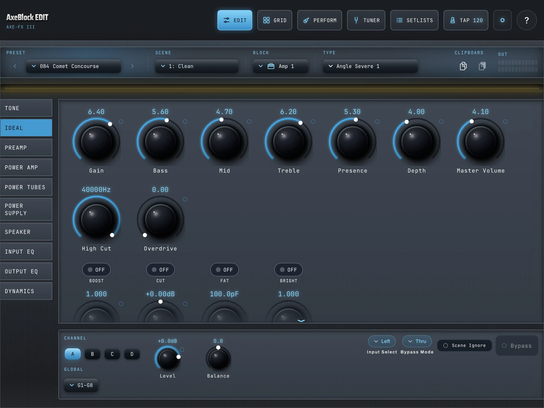The image size is (544, 408).
Task: Expand more parameters with the bottom chevron
Action: coord(301,321)
